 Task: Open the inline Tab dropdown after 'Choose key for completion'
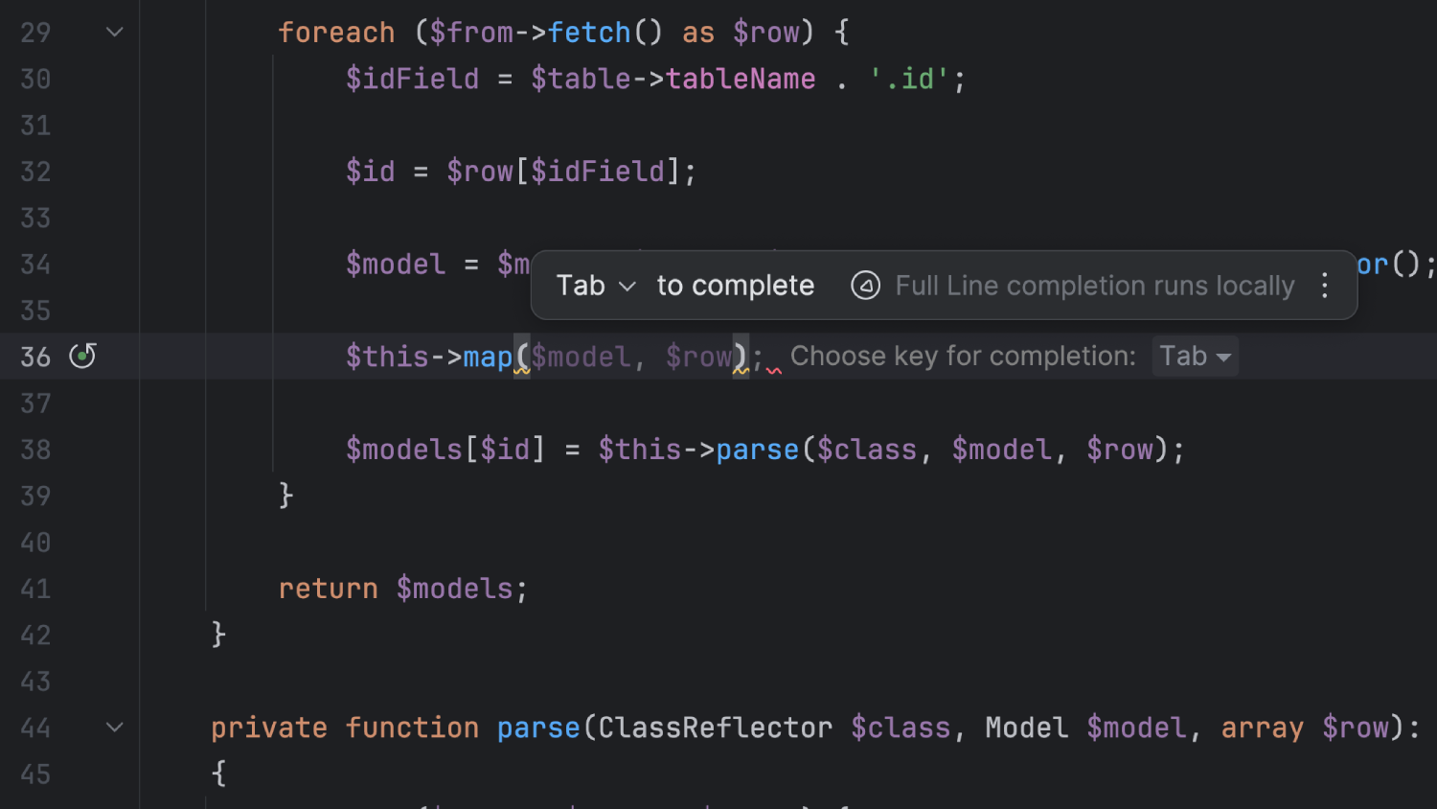pyautogui.click(x=1194, y=357)
